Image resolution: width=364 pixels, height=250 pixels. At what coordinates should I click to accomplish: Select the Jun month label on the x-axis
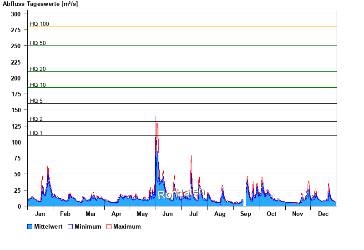pyautogui.click(x=167, y=214)
